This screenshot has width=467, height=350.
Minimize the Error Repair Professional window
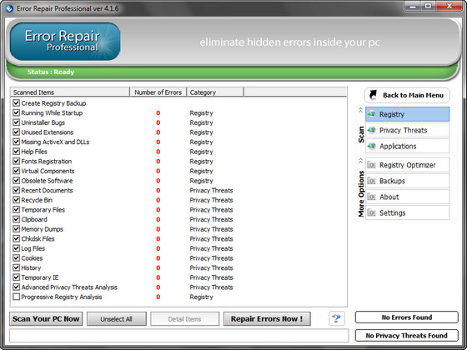click(413, 6)
